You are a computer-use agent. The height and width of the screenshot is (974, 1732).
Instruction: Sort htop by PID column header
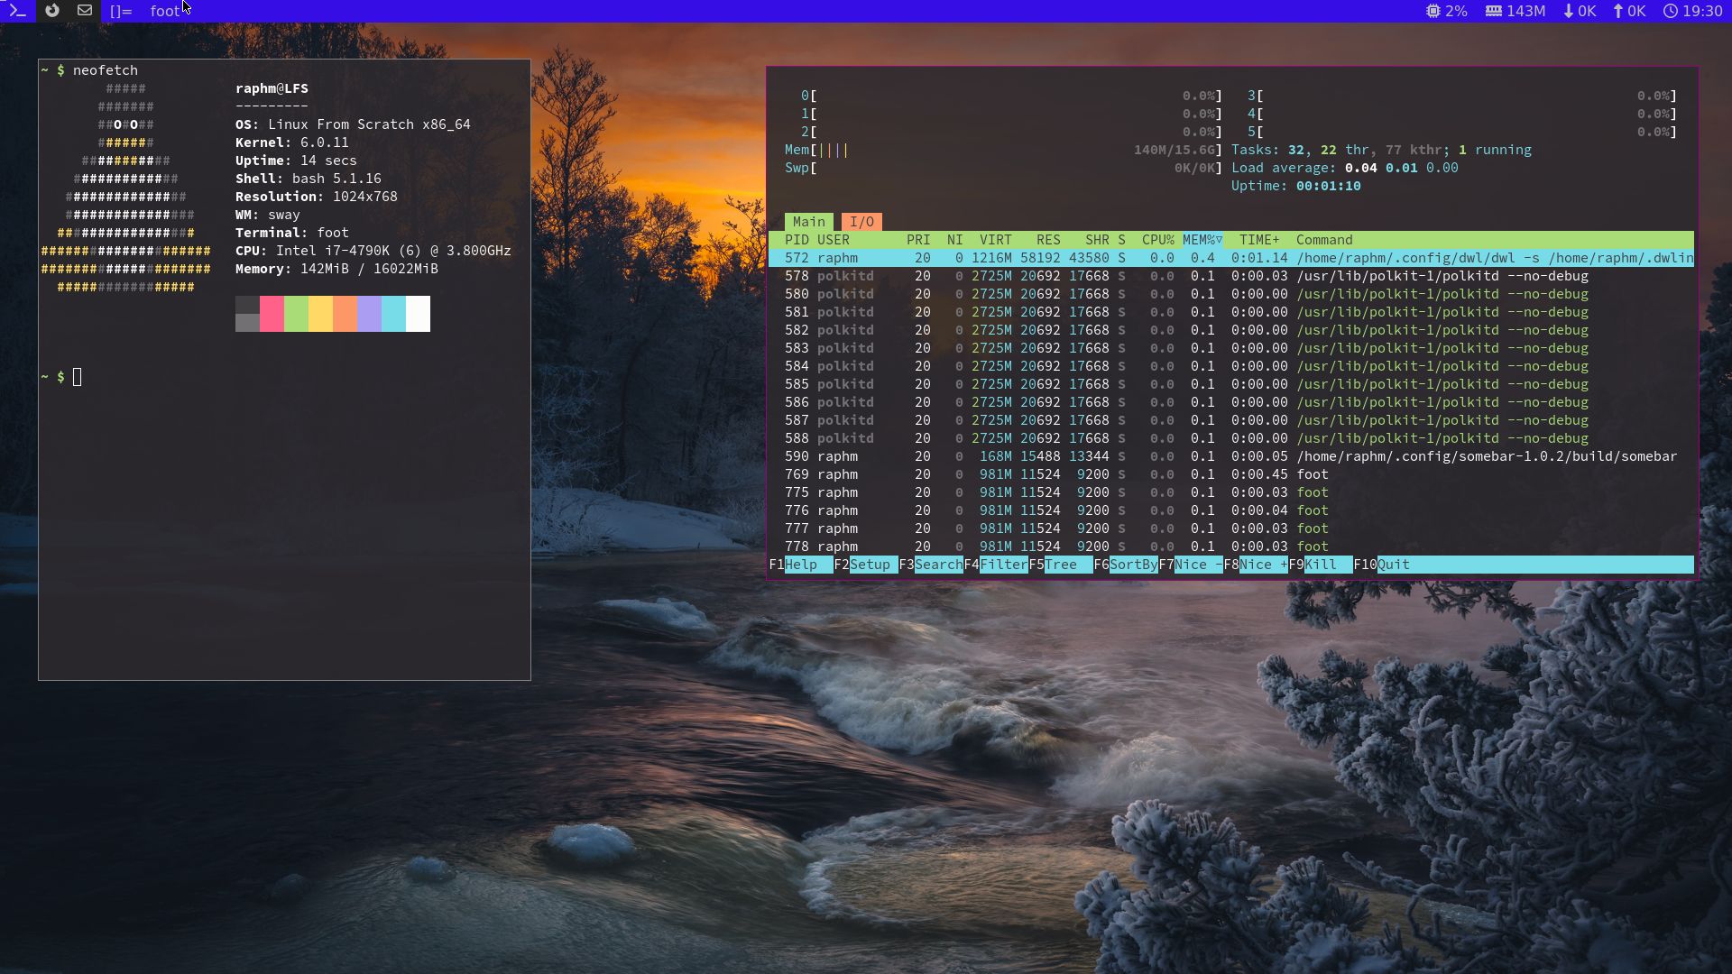click(x=797, y=240)
